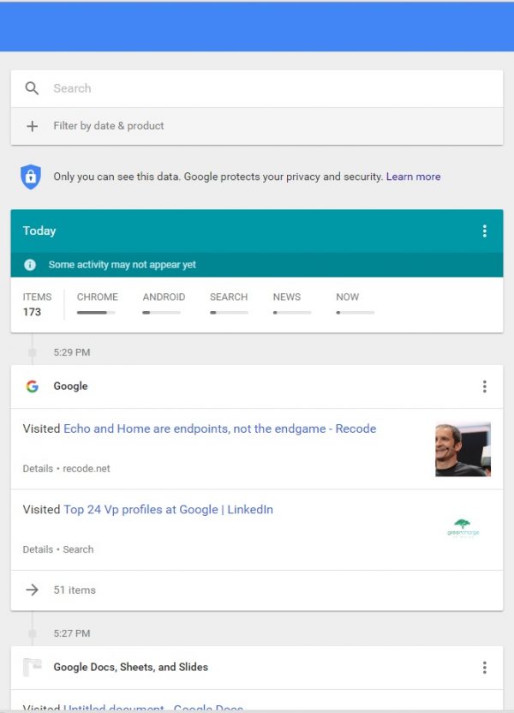Click the plus icon beside Filter
This screenshot has width=514, height=713.
click(32, 126)
